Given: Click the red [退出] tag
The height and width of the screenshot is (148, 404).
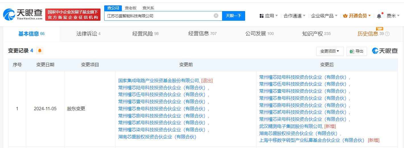Looking at the screenshot, I should click(x=207, y=81).
